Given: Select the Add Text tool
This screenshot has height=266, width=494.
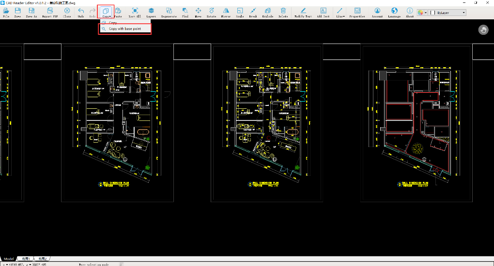Looking at the screenshot, I should click(x=323, y=12).
